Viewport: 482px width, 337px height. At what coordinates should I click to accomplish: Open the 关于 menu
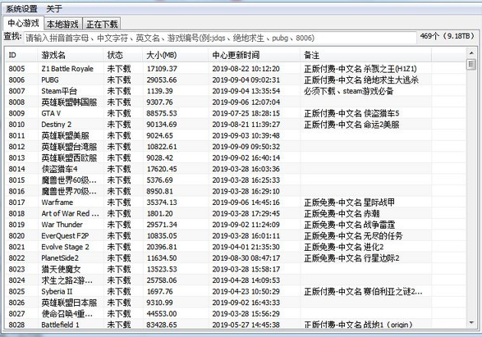coord(54,9)
